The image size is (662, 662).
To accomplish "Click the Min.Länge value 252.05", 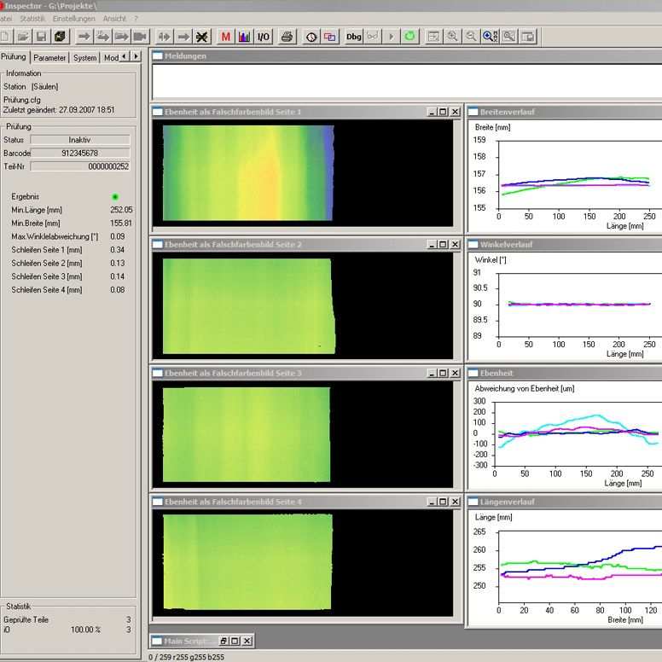I will click(x=121, y=210).
